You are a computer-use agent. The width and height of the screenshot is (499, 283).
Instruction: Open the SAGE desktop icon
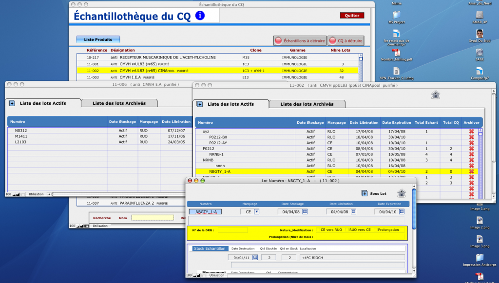tap(480, 55)
